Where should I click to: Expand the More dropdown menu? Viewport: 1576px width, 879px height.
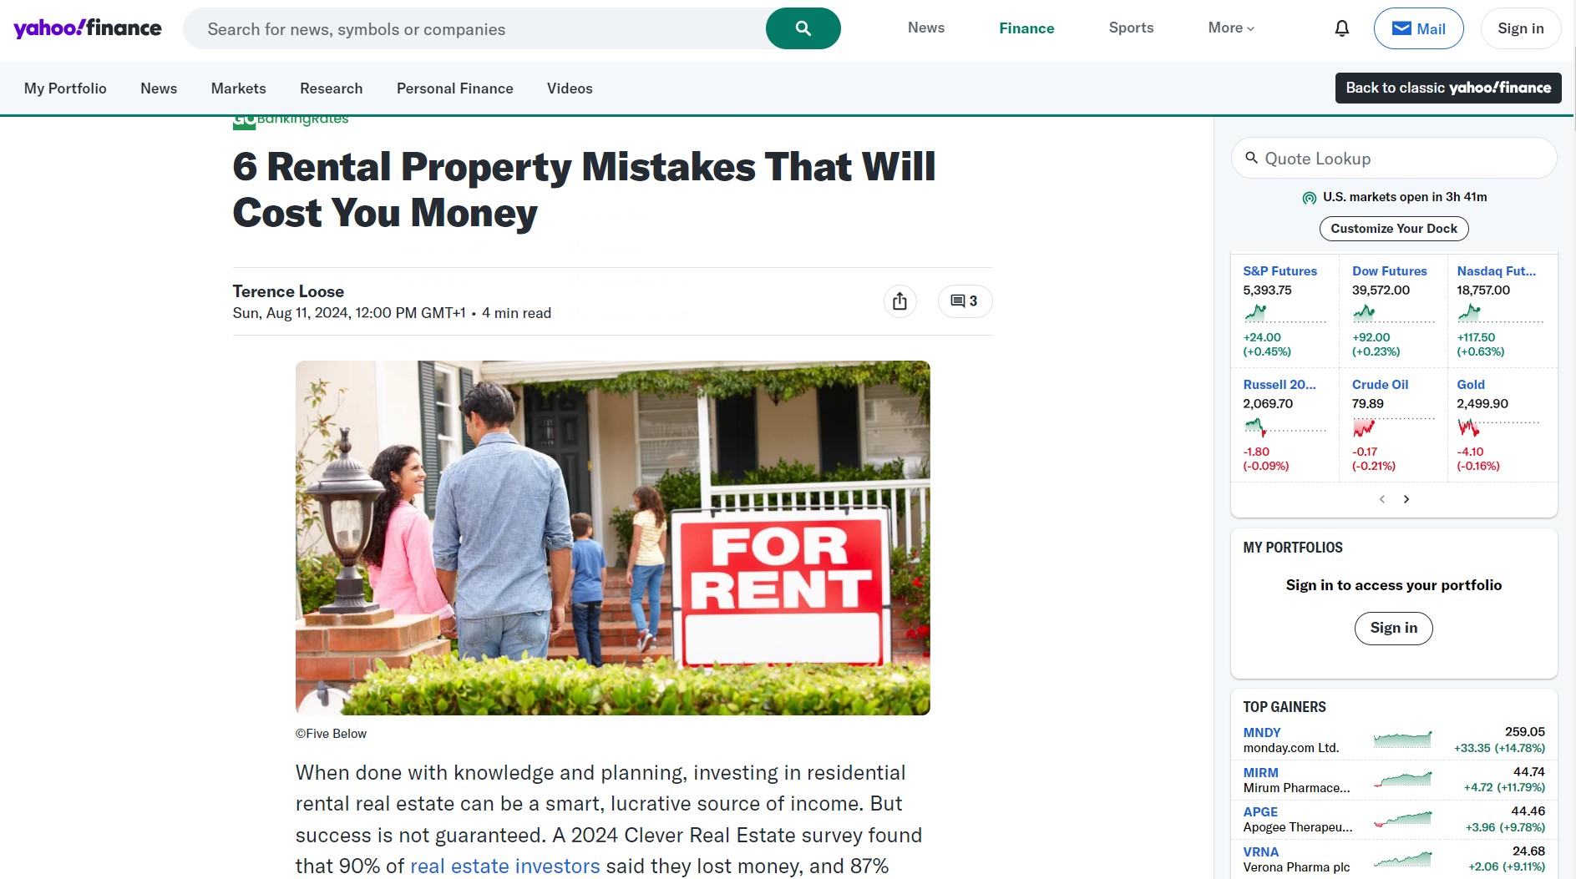pyautogui.click(x=1231, y=28)
